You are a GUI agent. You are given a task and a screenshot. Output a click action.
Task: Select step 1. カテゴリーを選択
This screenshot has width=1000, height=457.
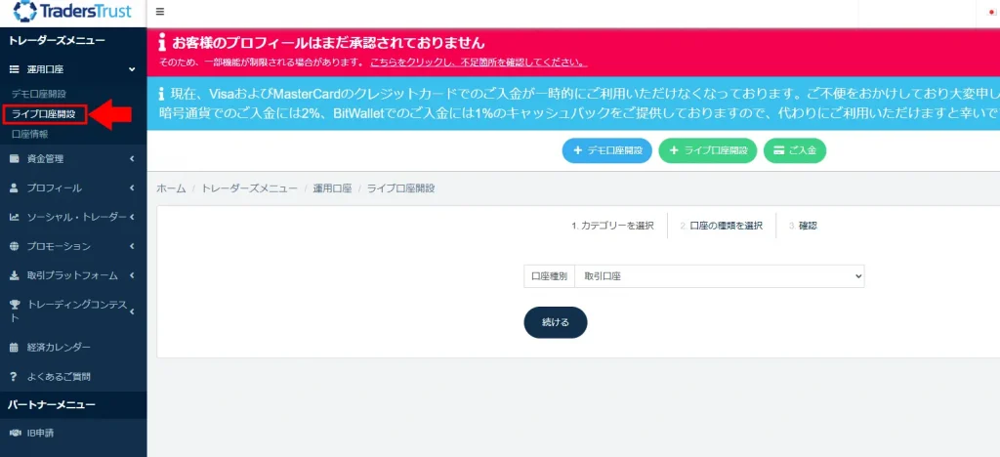(612, 226)
